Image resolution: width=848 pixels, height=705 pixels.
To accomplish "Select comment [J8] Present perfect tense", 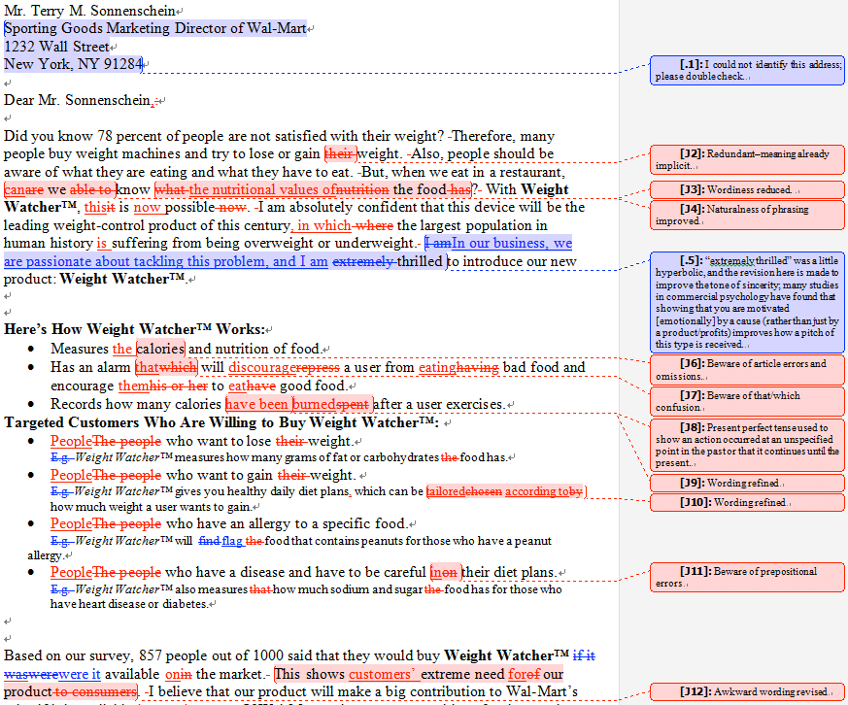I will [747, 445].
